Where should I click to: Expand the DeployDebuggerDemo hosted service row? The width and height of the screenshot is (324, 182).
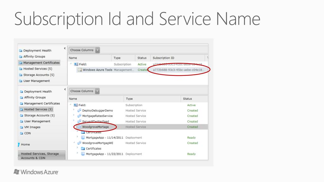[x=74, y=110]
